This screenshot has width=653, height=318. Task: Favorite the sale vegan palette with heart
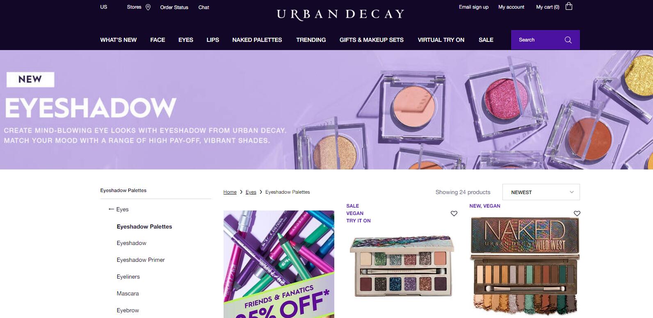454,213
